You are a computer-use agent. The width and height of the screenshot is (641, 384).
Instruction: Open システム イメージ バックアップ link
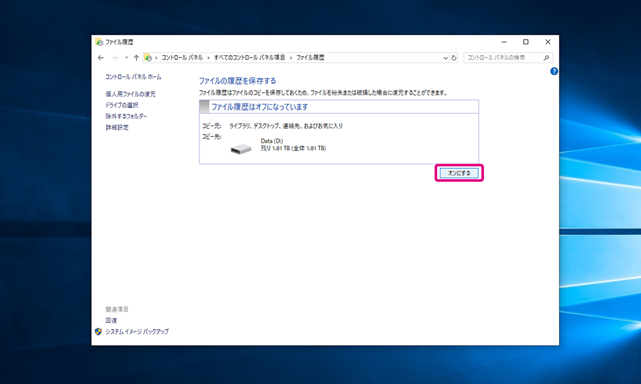tap(137, 332)
